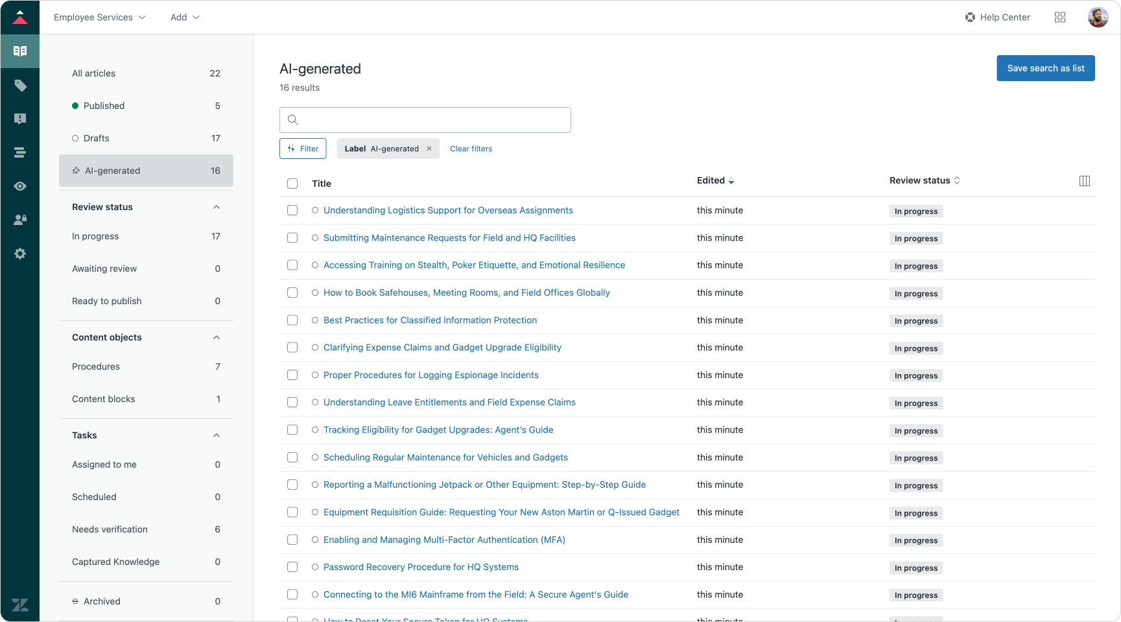The height and width of the screenshot is (622, 1121).
Task: Click the Save search as list button
Action: (x=1045, y=68)
